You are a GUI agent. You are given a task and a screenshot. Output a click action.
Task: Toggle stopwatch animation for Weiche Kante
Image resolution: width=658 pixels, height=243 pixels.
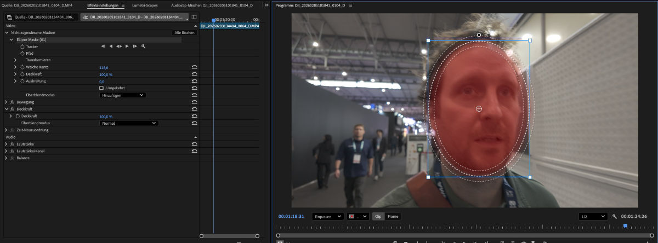[x=22, y=67]
